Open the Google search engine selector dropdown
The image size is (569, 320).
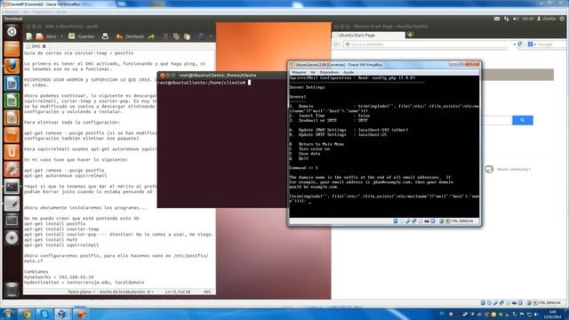[x=532, y=44]
